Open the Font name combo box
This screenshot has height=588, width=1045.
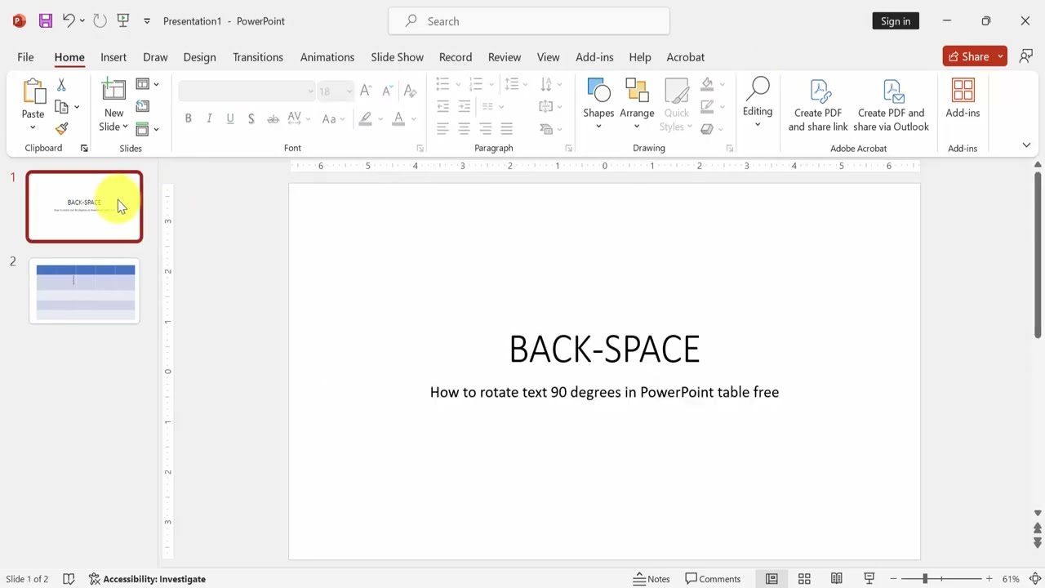tap(247, 91)
